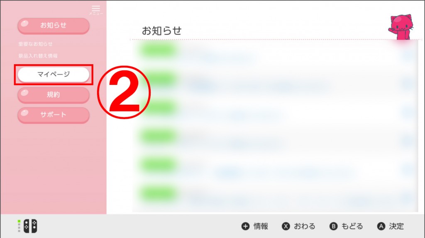Viewport: 425px width, 238px height.
Task: Open the fourth blurred notice entry
Action: click(x=275, y=137)
